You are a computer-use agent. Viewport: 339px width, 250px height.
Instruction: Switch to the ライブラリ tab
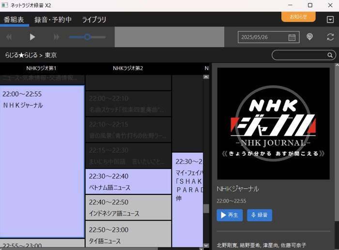94,20
